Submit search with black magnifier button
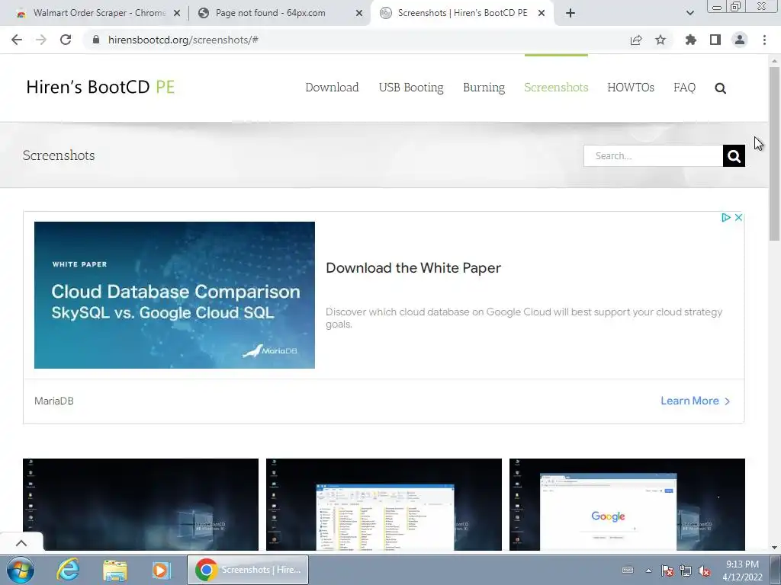The image size is (781, 585). (734, 155)
